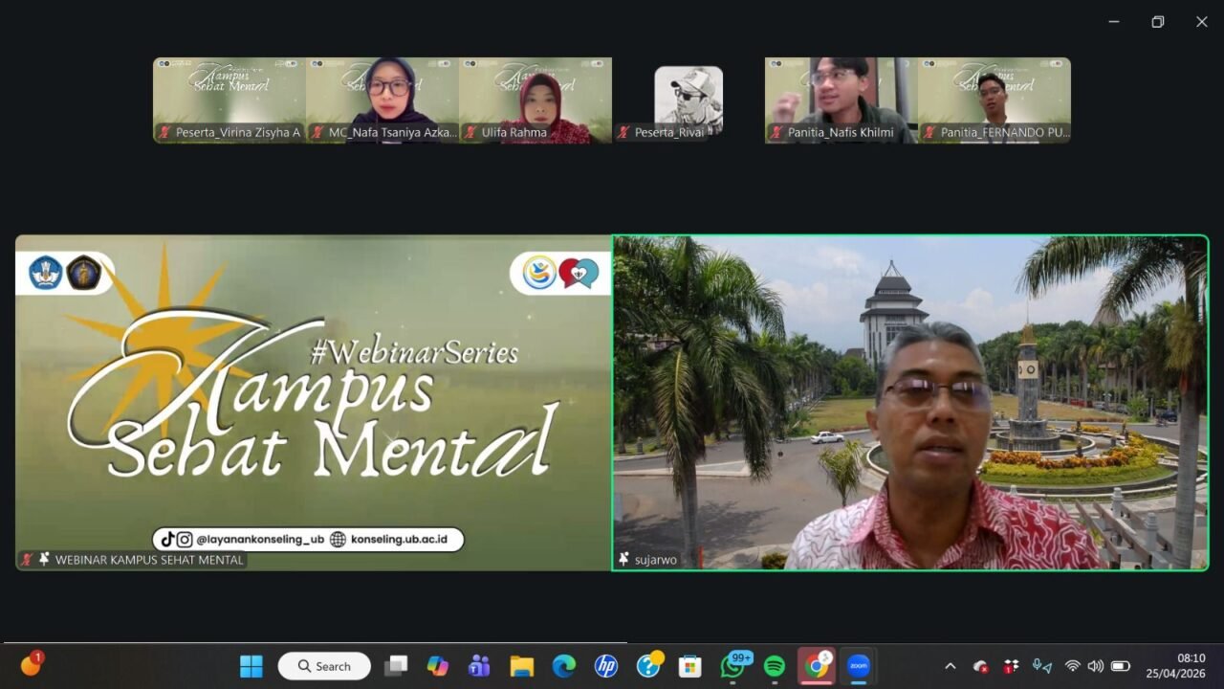Open WhatsApp with 99+ unread badge

click(732, 666)
